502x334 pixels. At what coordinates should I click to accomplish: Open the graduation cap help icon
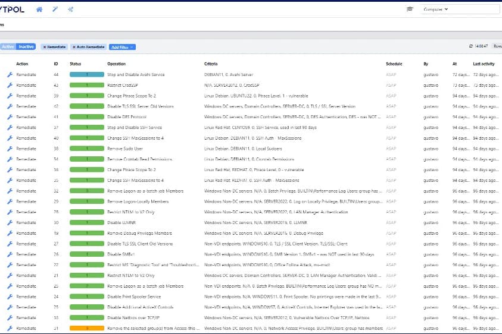tap(410, 9)
